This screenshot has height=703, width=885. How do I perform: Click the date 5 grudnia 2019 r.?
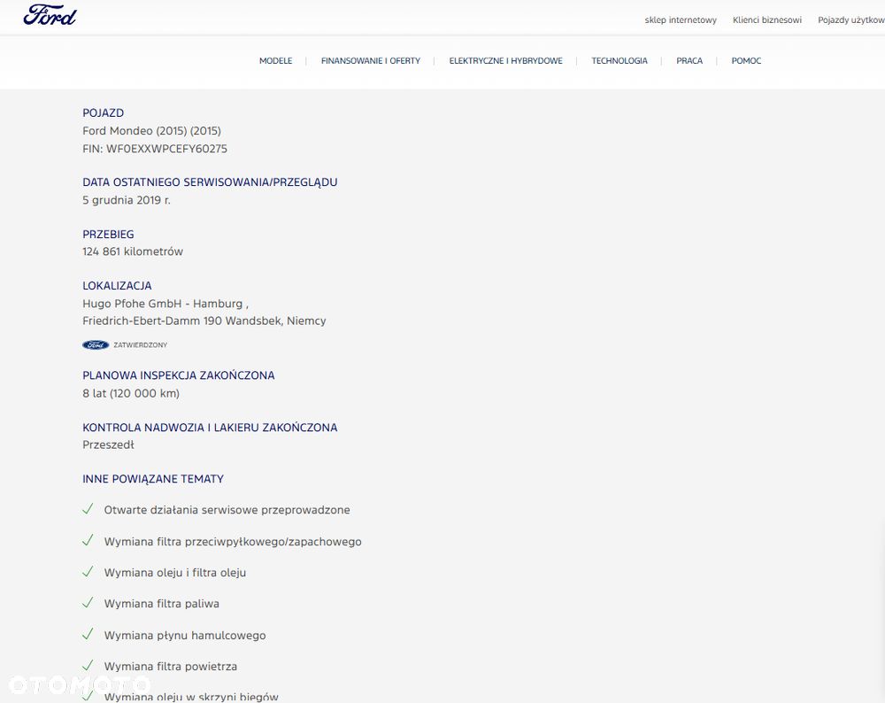pos(127,200)
